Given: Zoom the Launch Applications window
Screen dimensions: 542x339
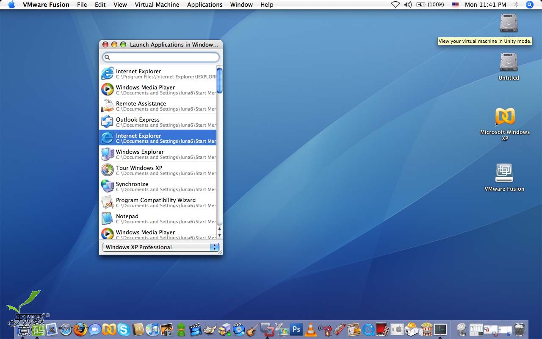Looking at the screenshot, I should [123, 44].
